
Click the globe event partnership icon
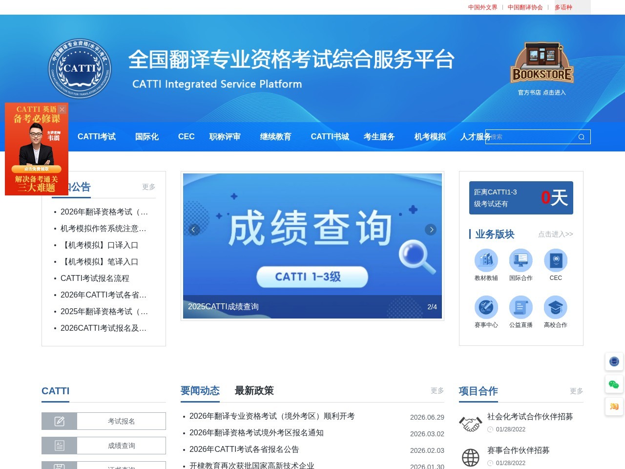pyautogui.click(x=471, y=457)
